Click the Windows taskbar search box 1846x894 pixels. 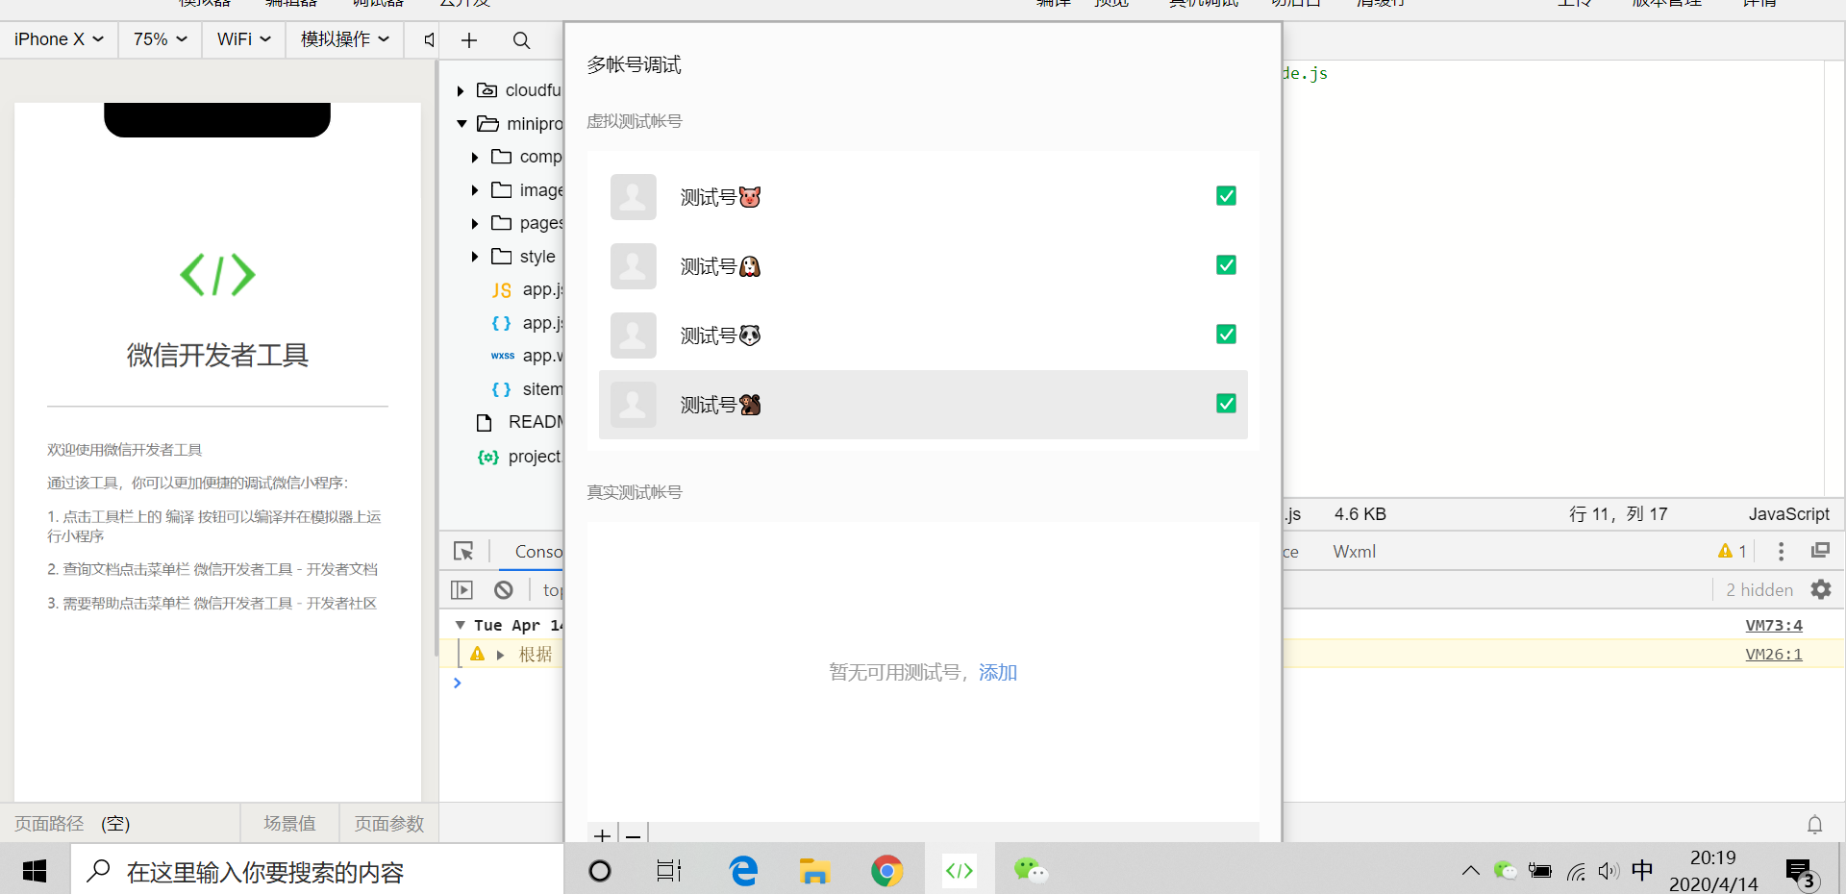(x=317, y=871)
